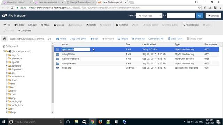Click the Move toolbar button
The width and height of the screenshot is (223, 125).
pyautogui.click(x=45, y=25)
